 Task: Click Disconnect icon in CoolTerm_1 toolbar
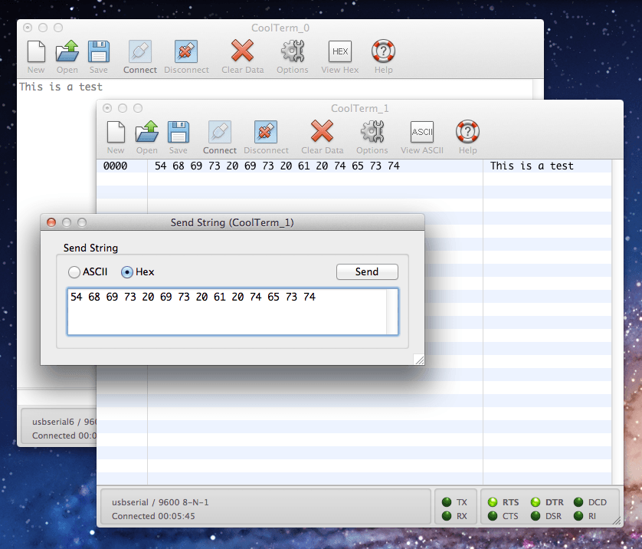(x=266, y=132)
